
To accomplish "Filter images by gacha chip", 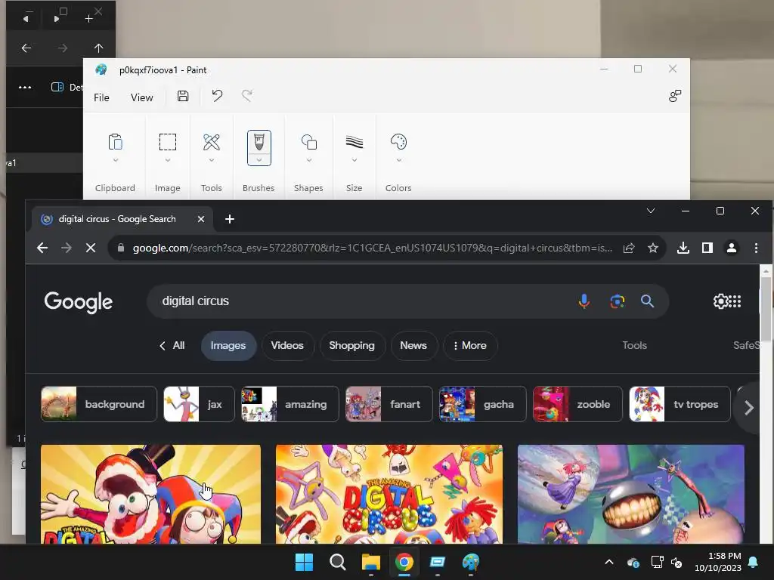I will click(x=483, y=404).
